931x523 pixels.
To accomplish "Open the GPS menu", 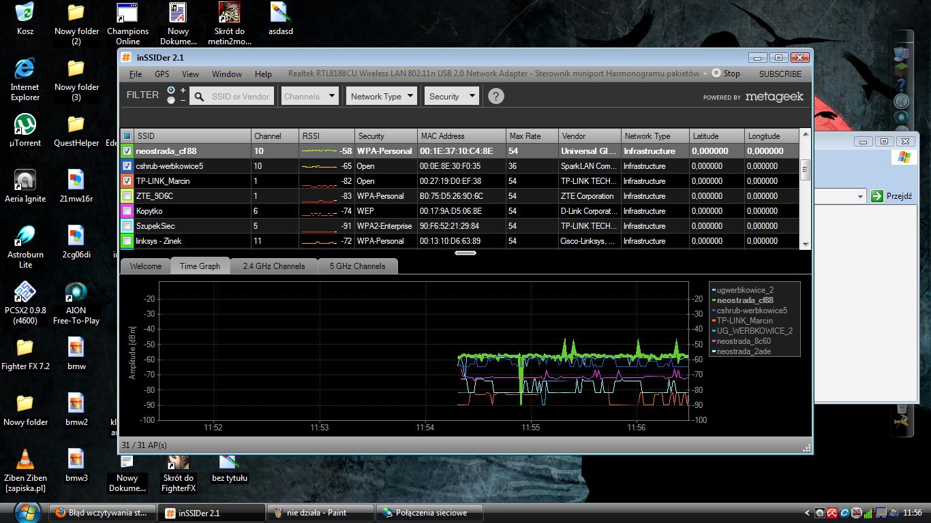I will click(x=162, y=74).
